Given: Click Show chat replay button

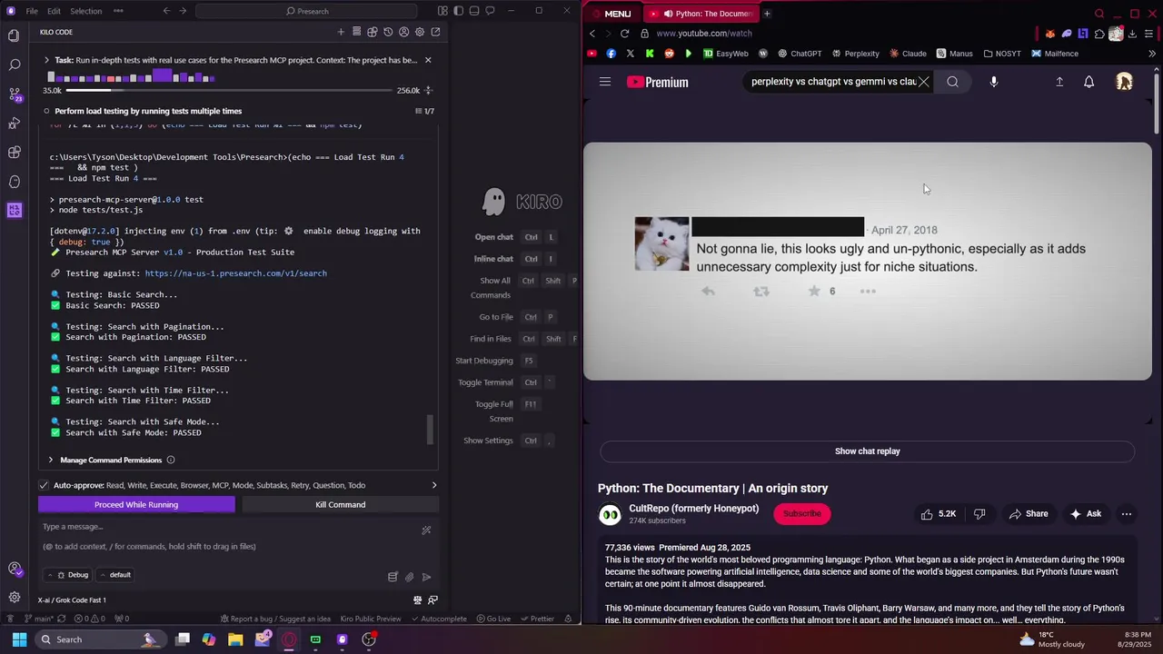Looking at the screenshot, I should (x=868, y=451).
